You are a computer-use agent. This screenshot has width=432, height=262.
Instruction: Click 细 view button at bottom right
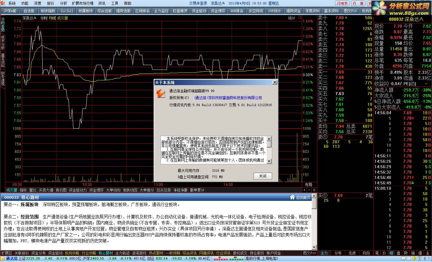point(391,253)
